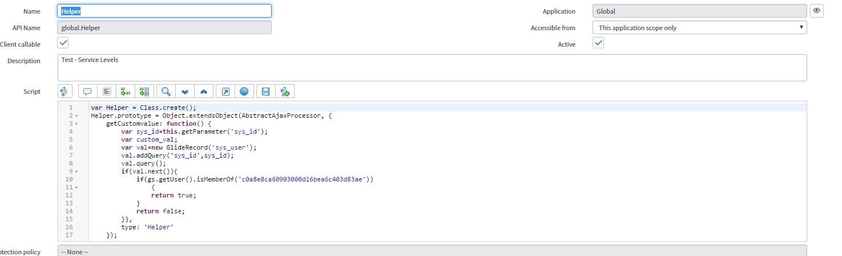Click the toggle comment icon in script toolbar
The image size is (842, 256).
(87, 91)
